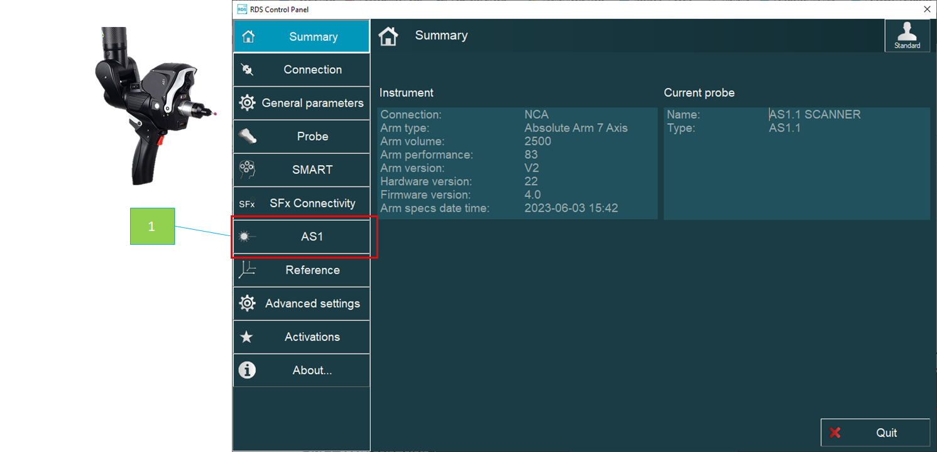The image size is (937, 452).
Task: Click the RDS logo in title bar
Action: [x=242, y=9]
